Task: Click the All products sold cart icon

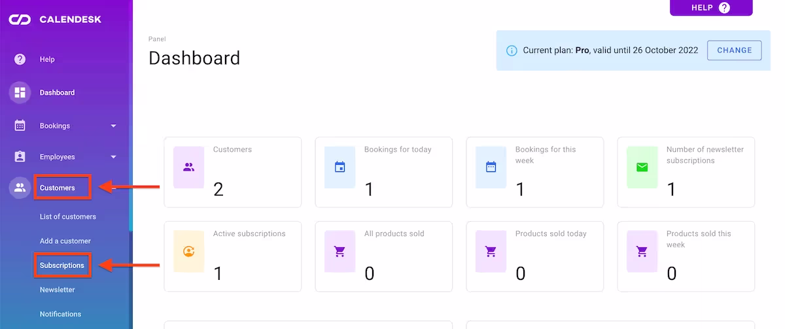Action: tap(340, 251)
